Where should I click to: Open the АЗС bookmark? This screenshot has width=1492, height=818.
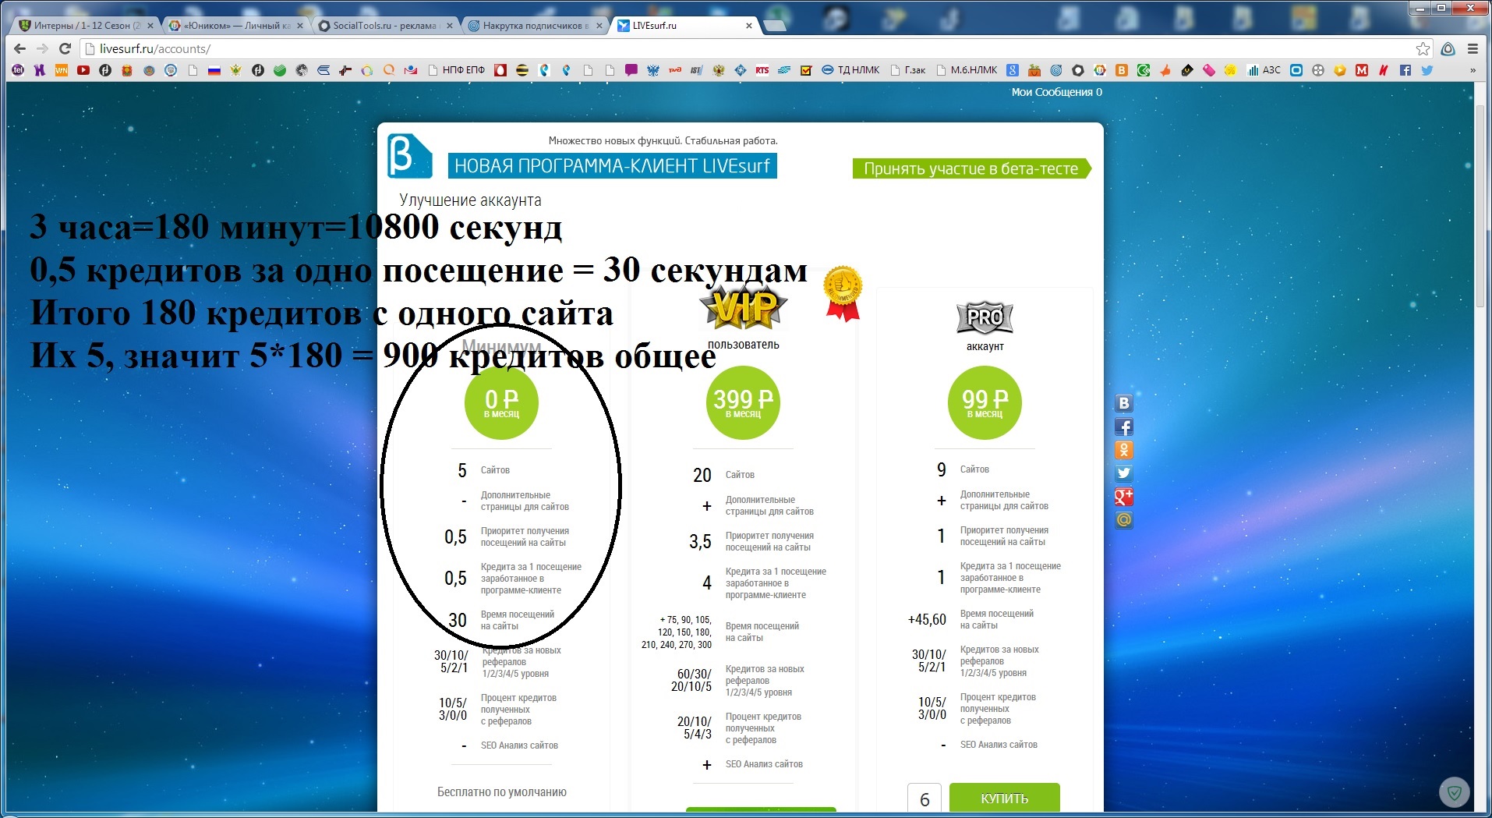click(x=1264, y=70)
